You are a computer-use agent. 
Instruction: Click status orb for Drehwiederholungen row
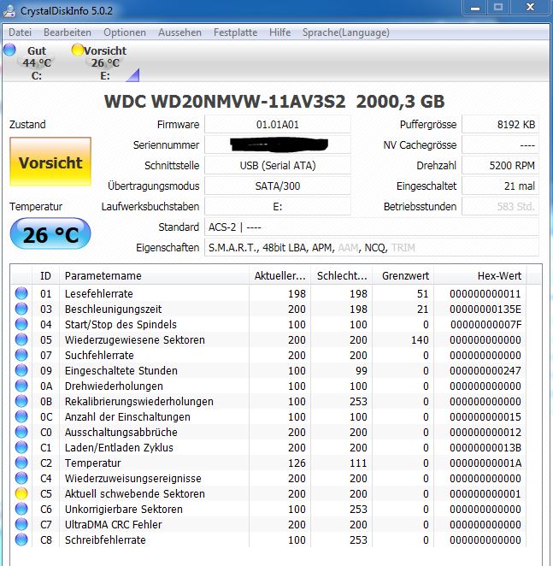coord(21,386)
